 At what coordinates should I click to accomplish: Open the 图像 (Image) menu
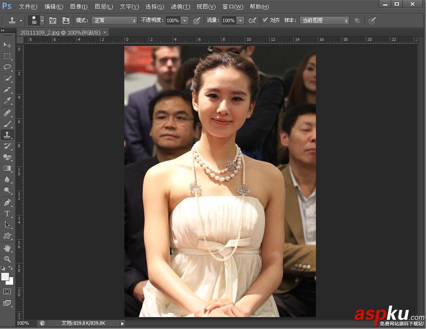coord(78,6)
